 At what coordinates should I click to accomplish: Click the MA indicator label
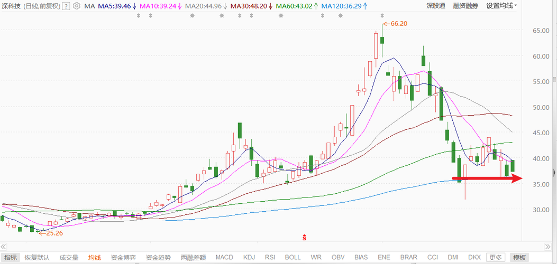tap(89, 6)
